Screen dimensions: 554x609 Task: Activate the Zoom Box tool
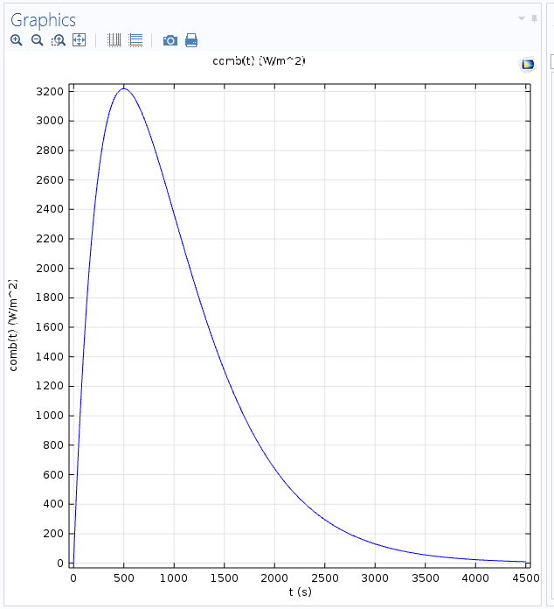59,40
